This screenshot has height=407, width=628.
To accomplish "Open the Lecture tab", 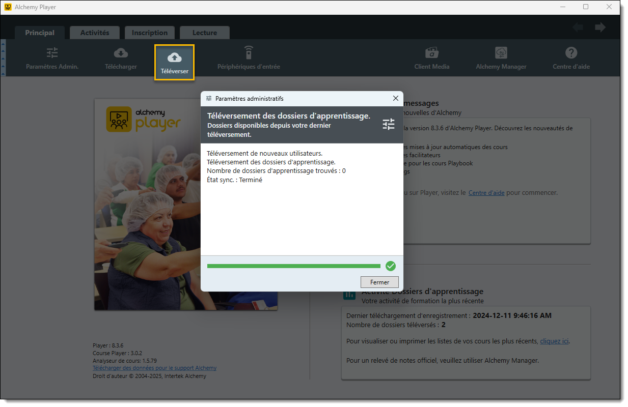I will [205, 33].
